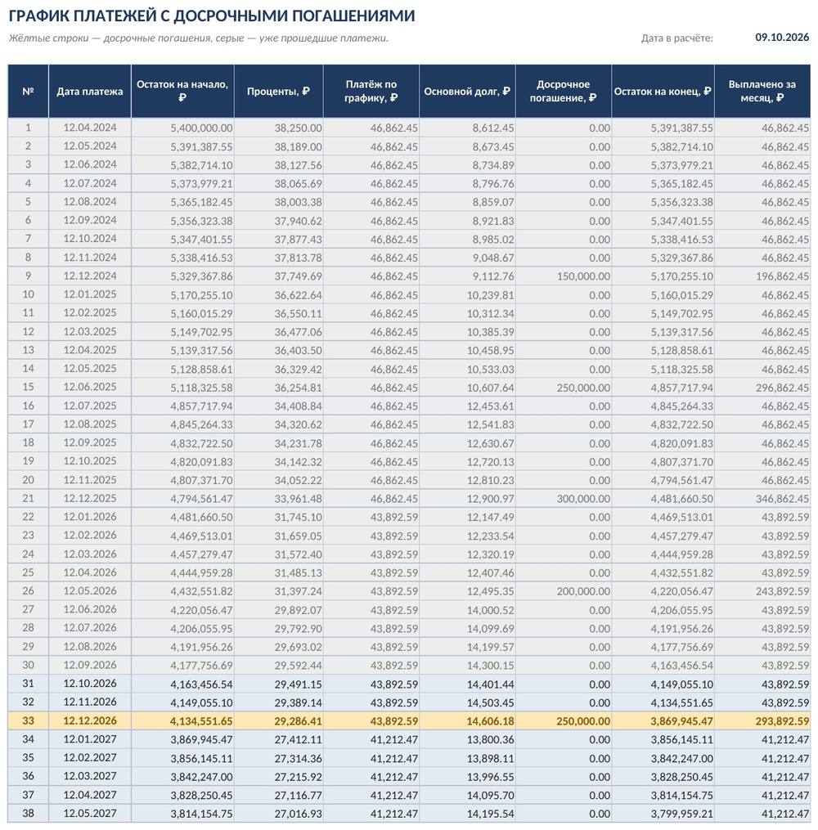Select principal cell 8,985.02

coord(467,239)
